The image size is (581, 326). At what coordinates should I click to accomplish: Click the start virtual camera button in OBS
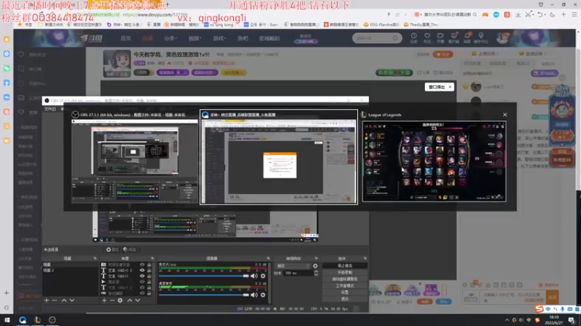tap(344, 279)
